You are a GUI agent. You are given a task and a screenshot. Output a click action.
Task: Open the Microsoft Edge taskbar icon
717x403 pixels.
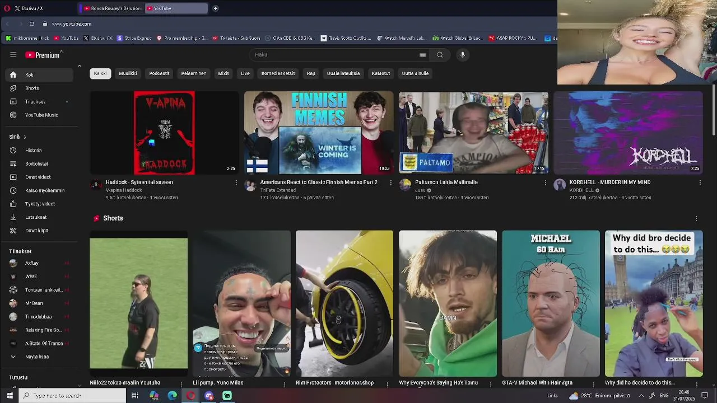(172, 396)
